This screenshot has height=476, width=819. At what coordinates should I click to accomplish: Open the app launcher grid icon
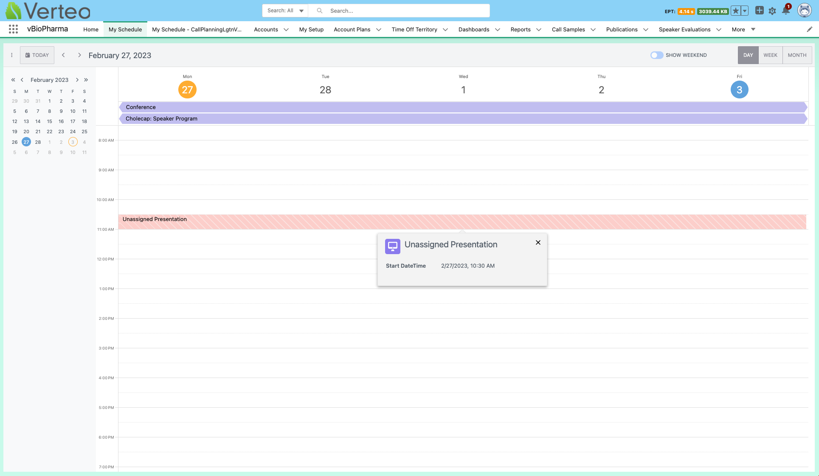(x=13, y=29)
